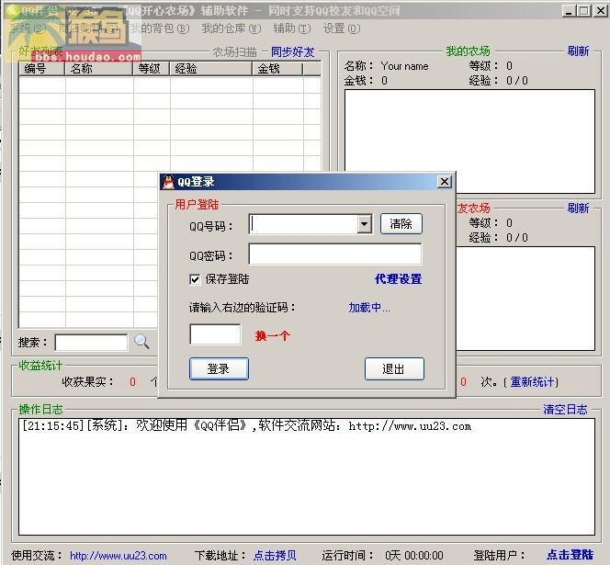Close the QQ伴侣 main window

pyautogui.click(x=600, y=10)
